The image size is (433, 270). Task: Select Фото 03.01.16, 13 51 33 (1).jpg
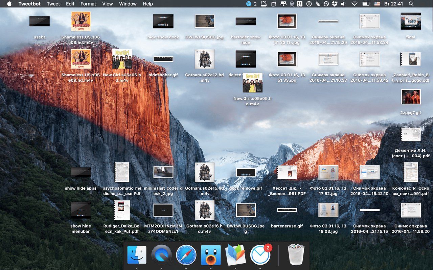287,21
